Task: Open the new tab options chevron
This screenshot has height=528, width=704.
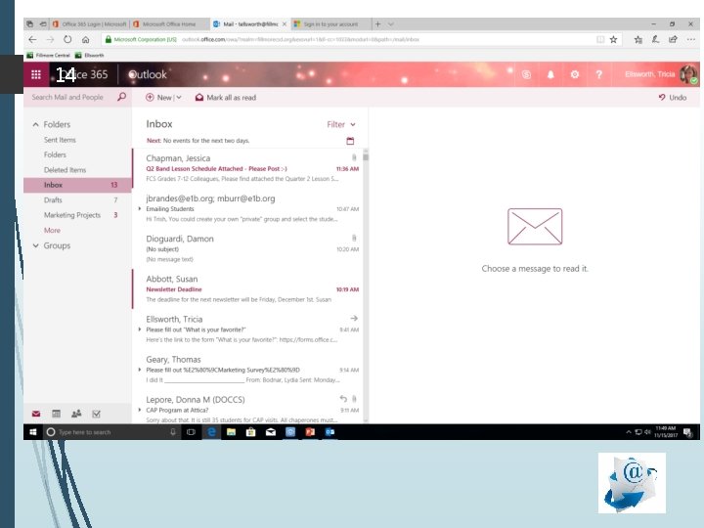Action: (390, 24)
